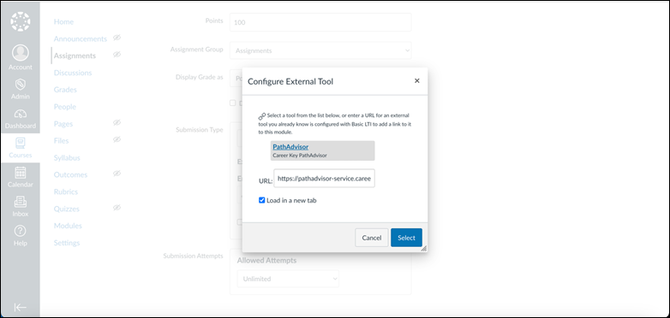Image resolution: width=670 pixels, height=318 pixels.
Task: Click the Submission Attempts label
Action: (193, 256)
